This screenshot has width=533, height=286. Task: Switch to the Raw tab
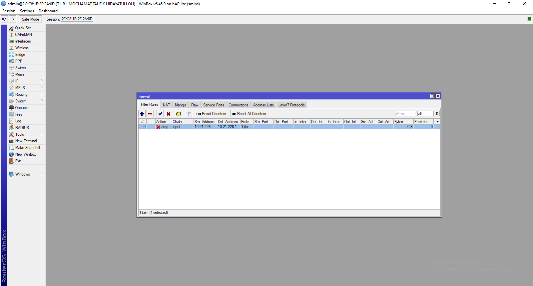[195, 105]
